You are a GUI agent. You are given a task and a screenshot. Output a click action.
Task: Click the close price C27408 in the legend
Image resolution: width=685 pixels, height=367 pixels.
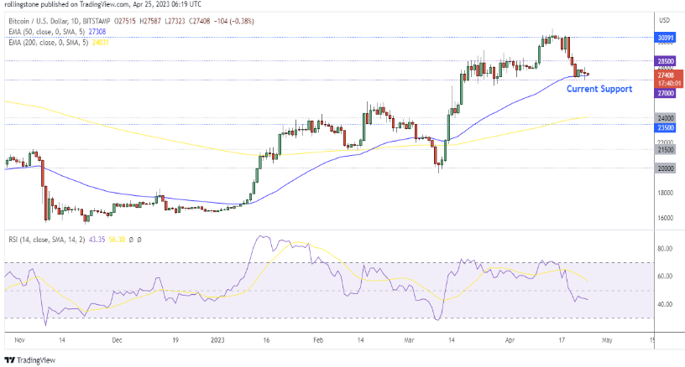[199, 21]
